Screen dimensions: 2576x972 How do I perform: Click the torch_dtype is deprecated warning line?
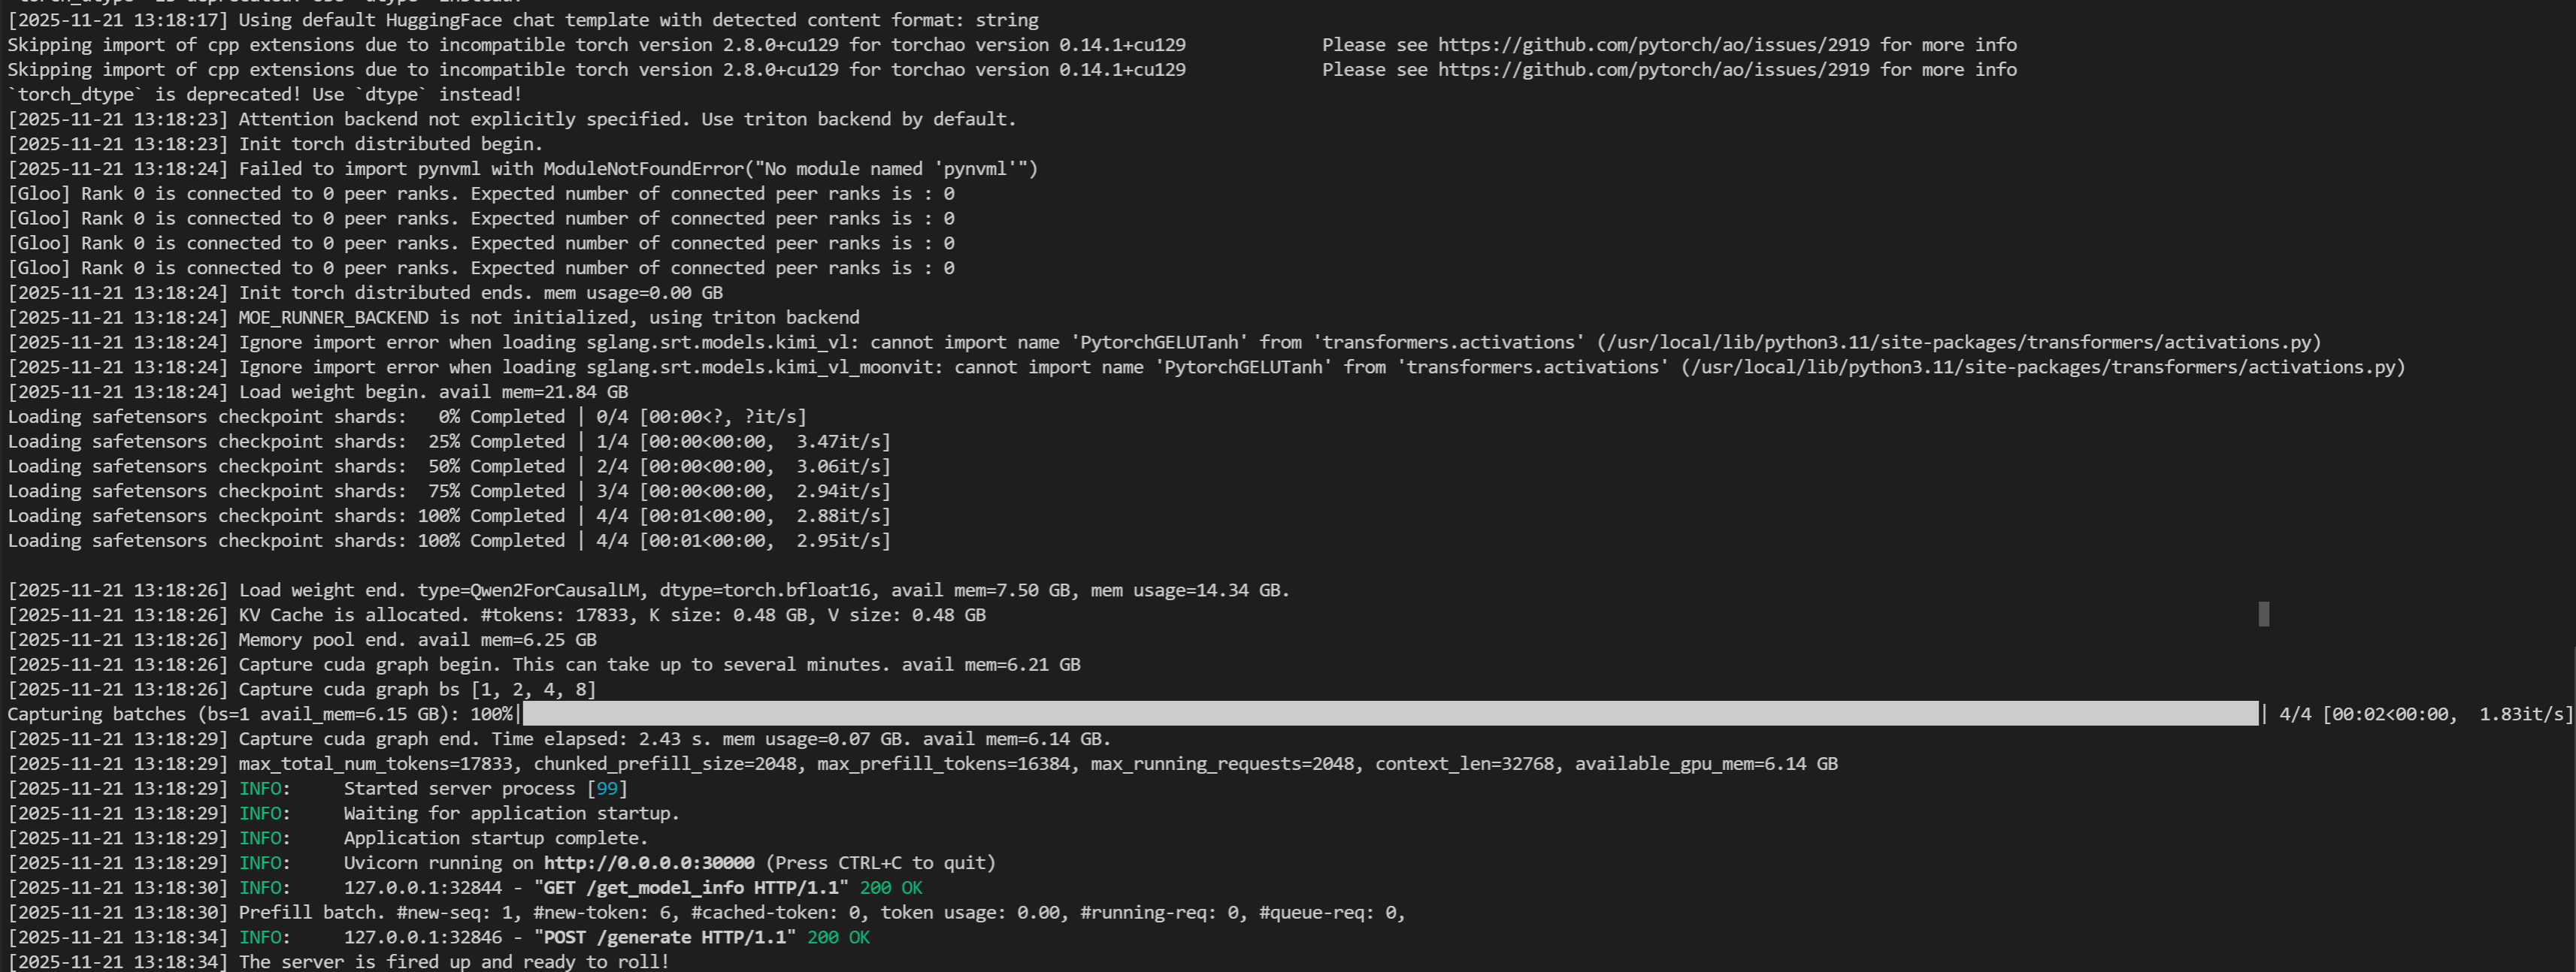(265, 95)
